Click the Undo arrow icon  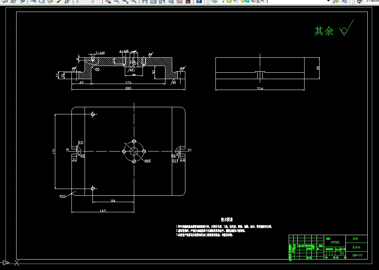77,1
